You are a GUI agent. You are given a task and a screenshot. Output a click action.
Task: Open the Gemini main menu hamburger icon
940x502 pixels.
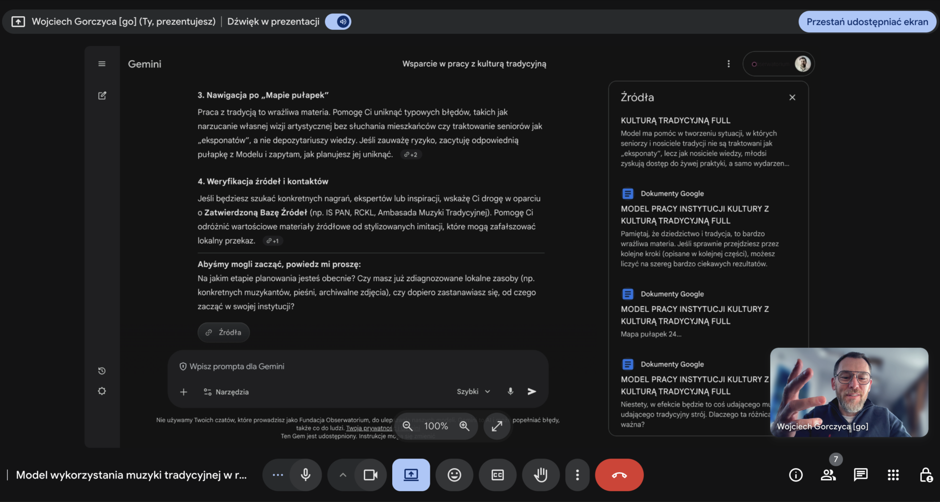pyautogui.click(x=102, y=64)
